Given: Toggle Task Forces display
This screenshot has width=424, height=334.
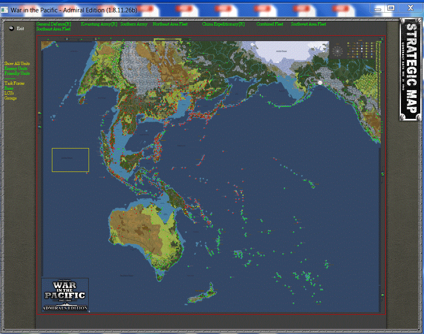Looking at the screenshot, I should point(14,83).
